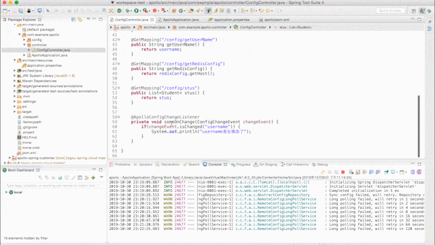Viewport: 435px width, 245px height.
Task: Open the Boot Dashboard view menu arrow
Action: pos(101,177)
